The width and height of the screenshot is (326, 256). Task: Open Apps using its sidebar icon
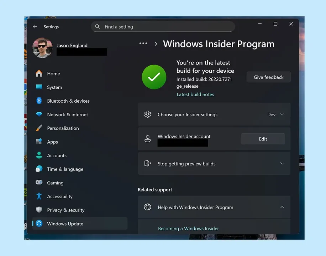(x=39, y=142)
